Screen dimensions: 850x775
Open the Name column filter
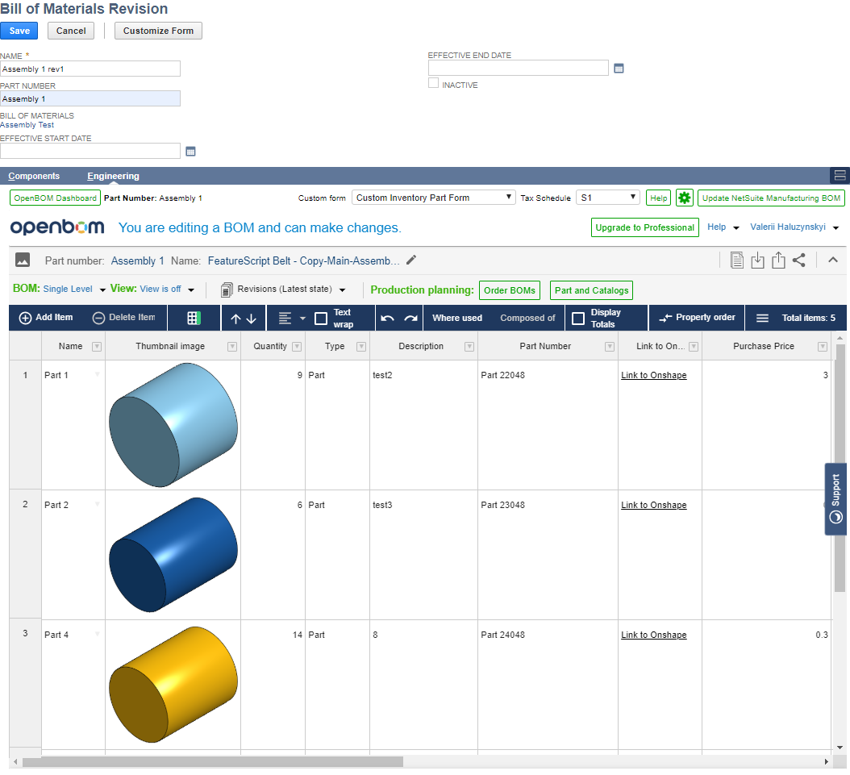coord(97,346)
